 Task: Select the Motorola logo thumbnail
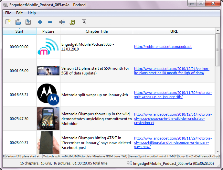coord(48,94)
